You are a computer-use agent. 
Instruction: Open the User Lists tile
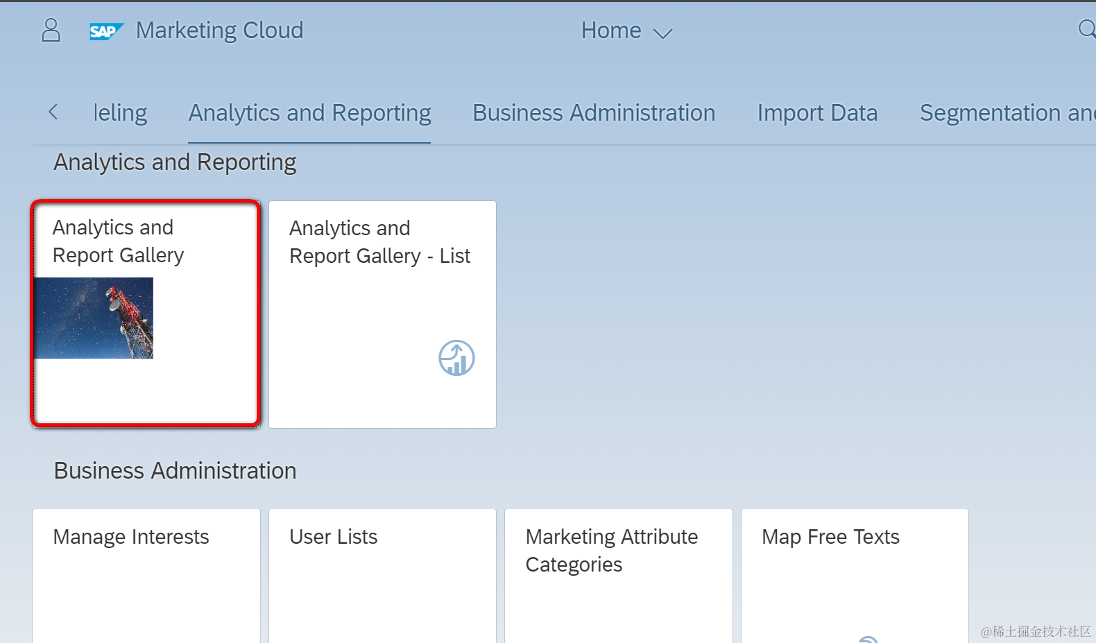382,576
